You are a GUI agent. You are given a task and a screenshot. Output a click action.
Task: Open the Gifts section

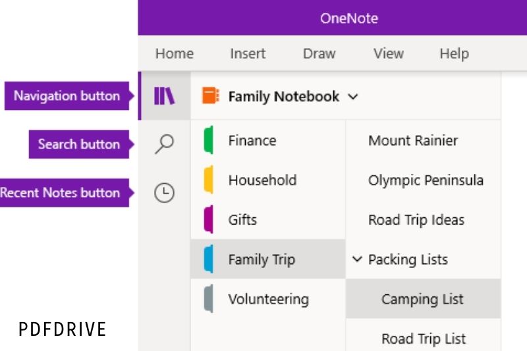click(268, 219)
